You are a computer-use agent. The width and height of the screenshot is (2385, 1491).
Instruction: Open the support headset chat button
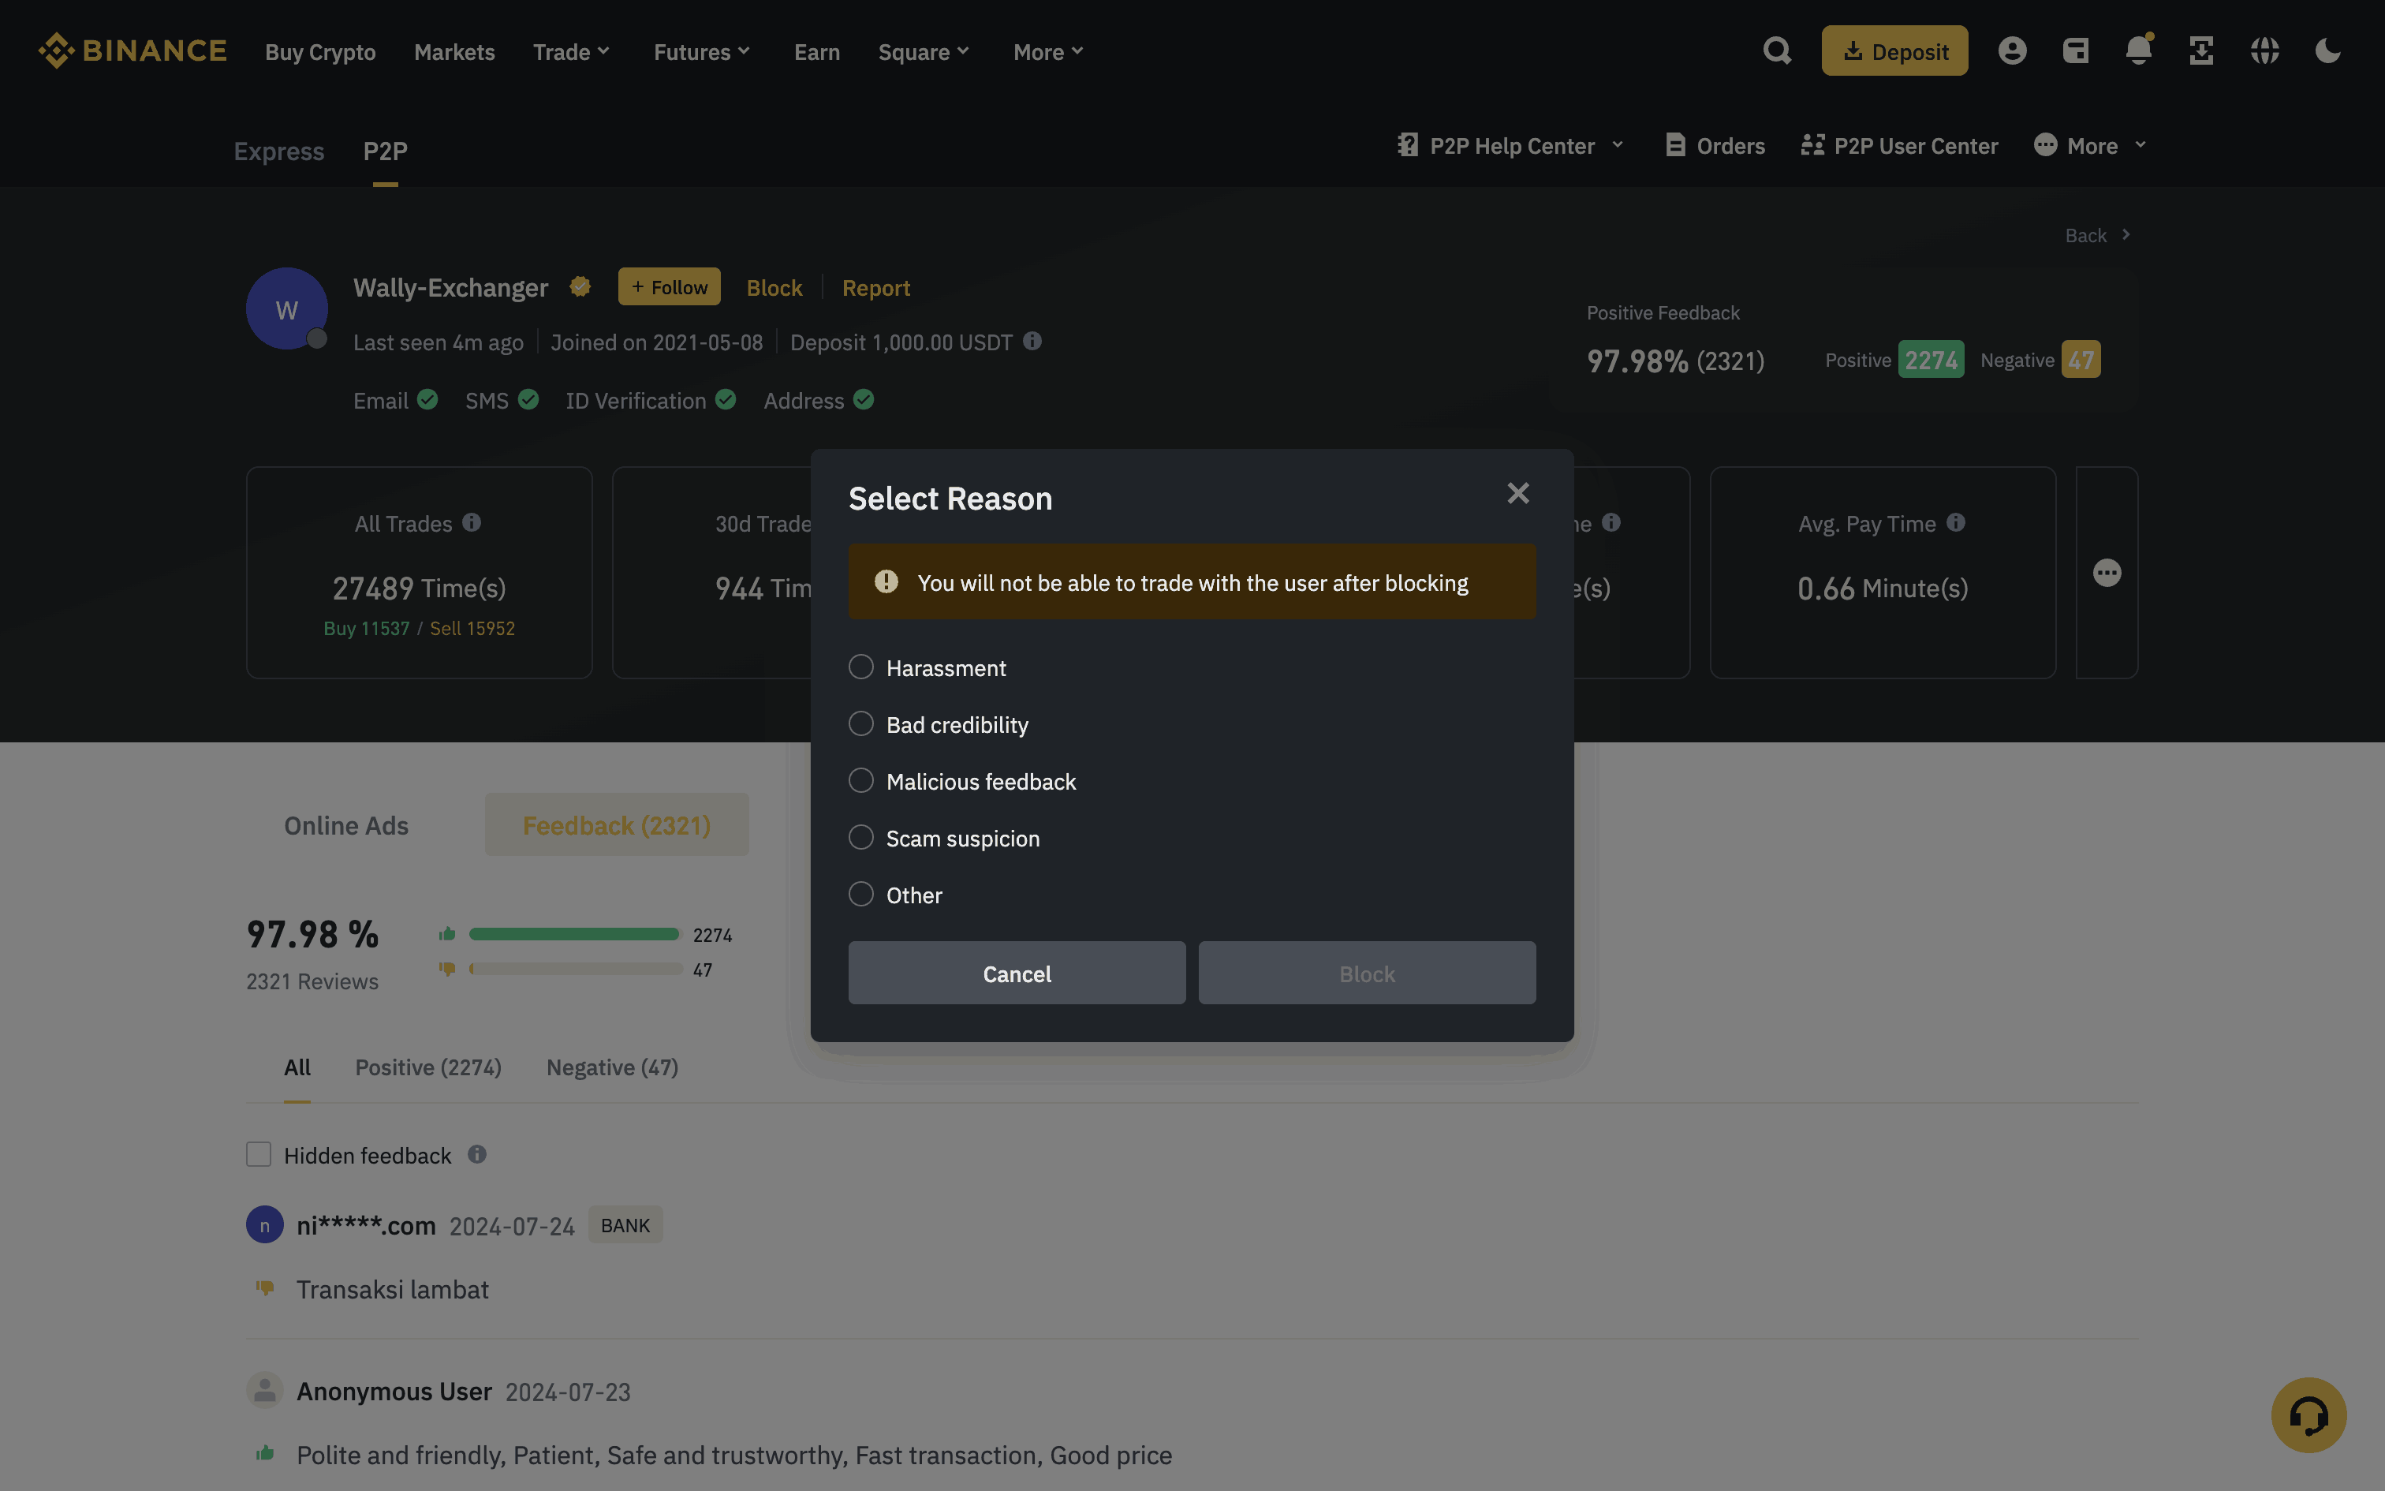coord(2308,1414)
